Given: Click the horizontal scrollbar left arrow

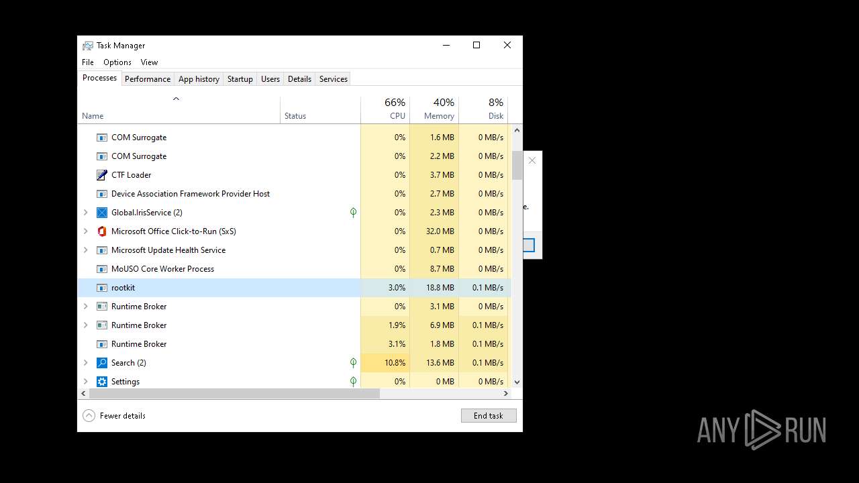Looking at the screenshot, I should click(x=83, y=394).
